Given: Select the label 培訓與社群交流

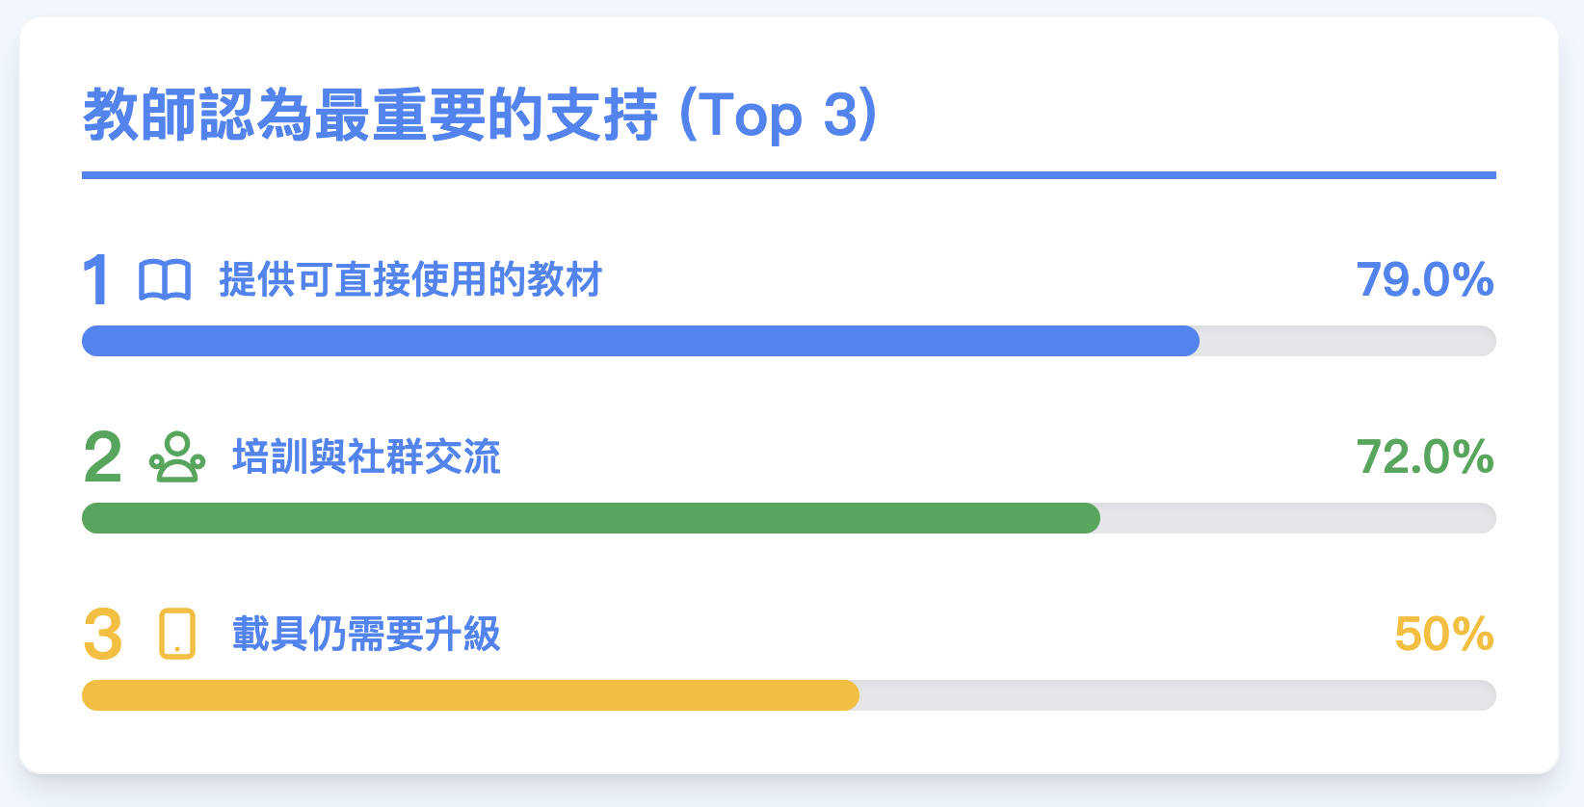Looking at the screenshot, I should 366,457.
